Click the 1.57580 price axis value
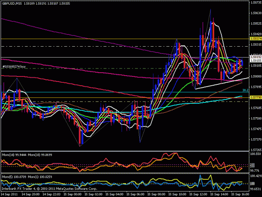This screenshot has width=262, height=197. pyautogui.click(x=256, y=118)
